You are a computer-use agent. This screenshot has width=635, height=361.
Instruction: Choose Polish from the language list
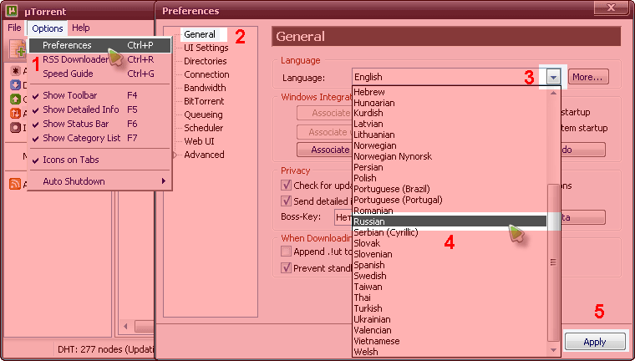pyautogui.click(x=450, y=178)
